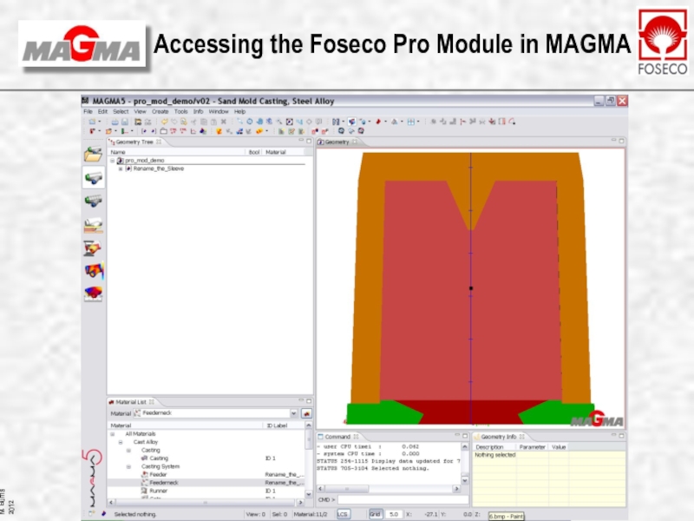Screen dimensions: 694x521
Task: Open the project perspective folder icon in sidebar
Action: pyautogui.click(x=94, y=154)
